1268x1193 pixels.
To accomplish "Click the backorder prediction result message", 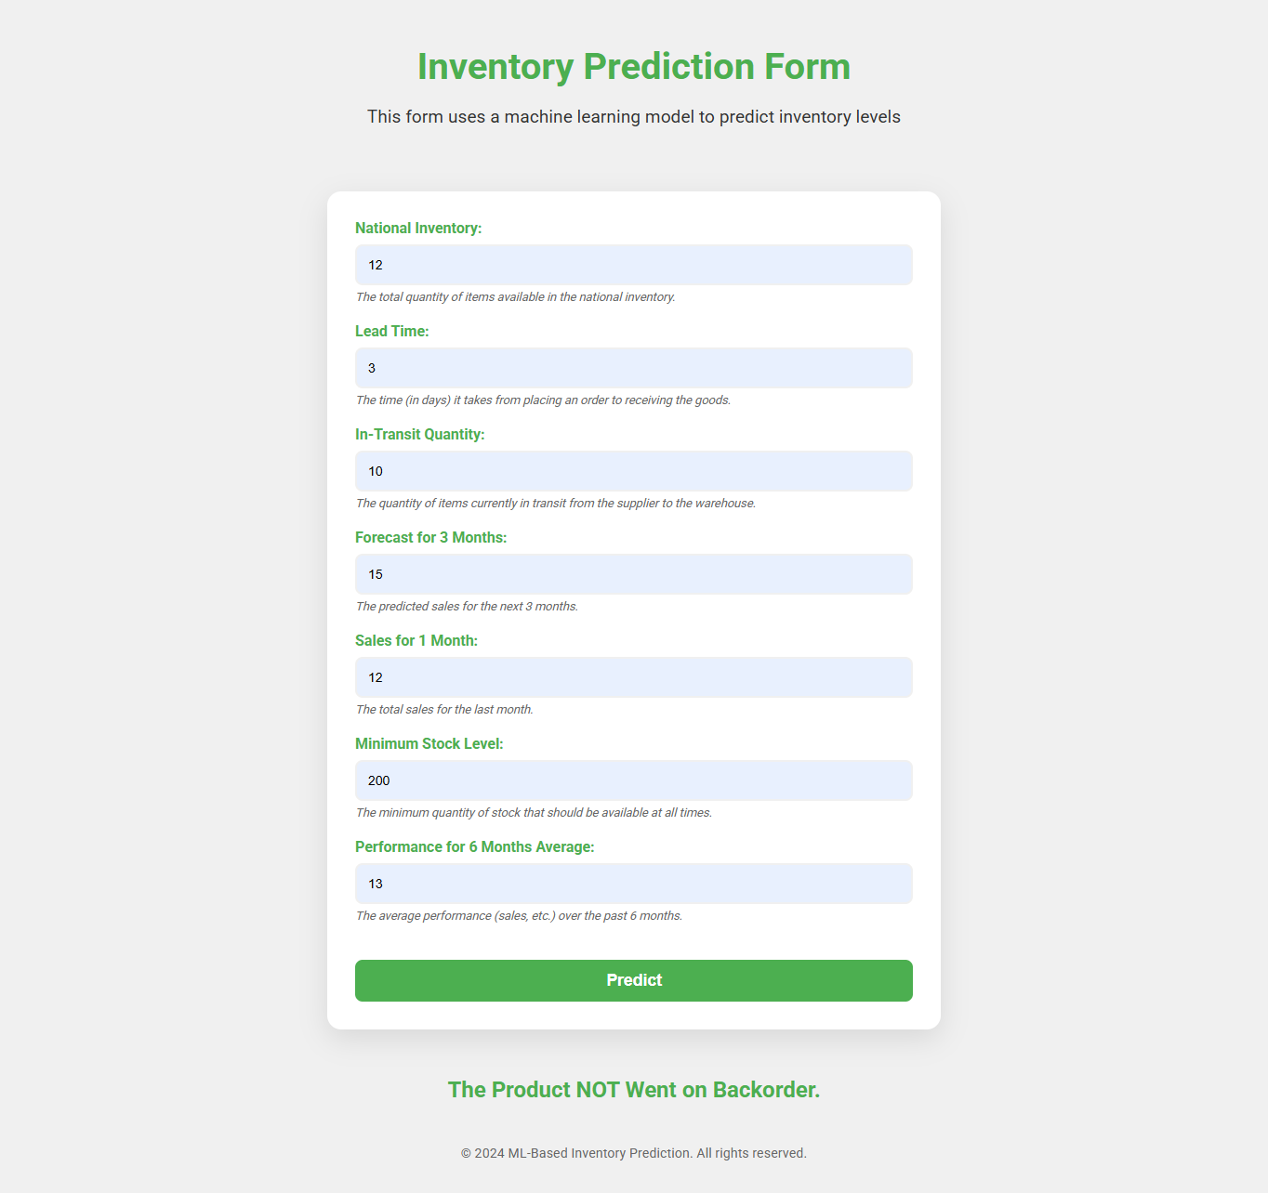I will click(x=634, y=1090).
